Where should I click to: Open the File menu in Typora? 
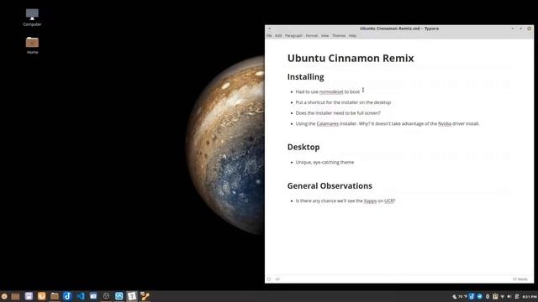coord(269,35)
